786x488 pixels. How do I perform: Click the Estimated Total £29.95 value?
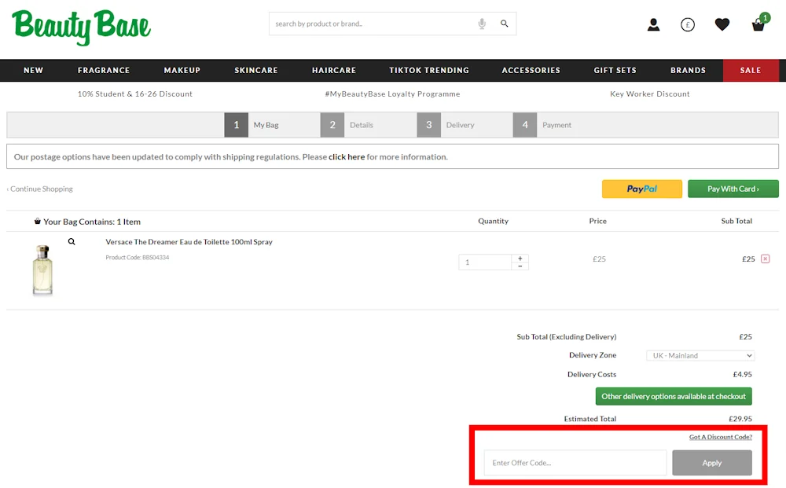coord(740,419)
